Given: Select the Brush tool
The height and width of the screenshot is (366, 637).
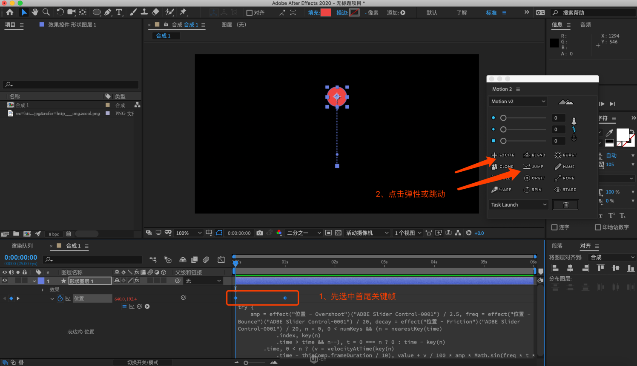Looking at the screenshot, I should pyautogui.click(x=133, y=12).
